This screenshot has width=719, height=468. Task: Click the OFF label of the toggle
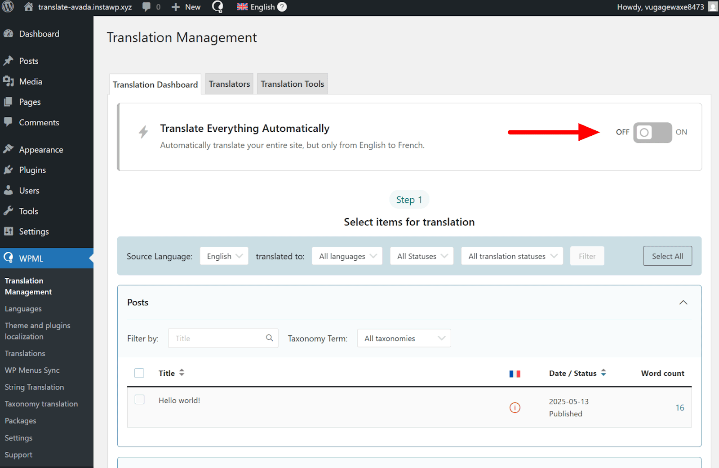tap(622, 132)
